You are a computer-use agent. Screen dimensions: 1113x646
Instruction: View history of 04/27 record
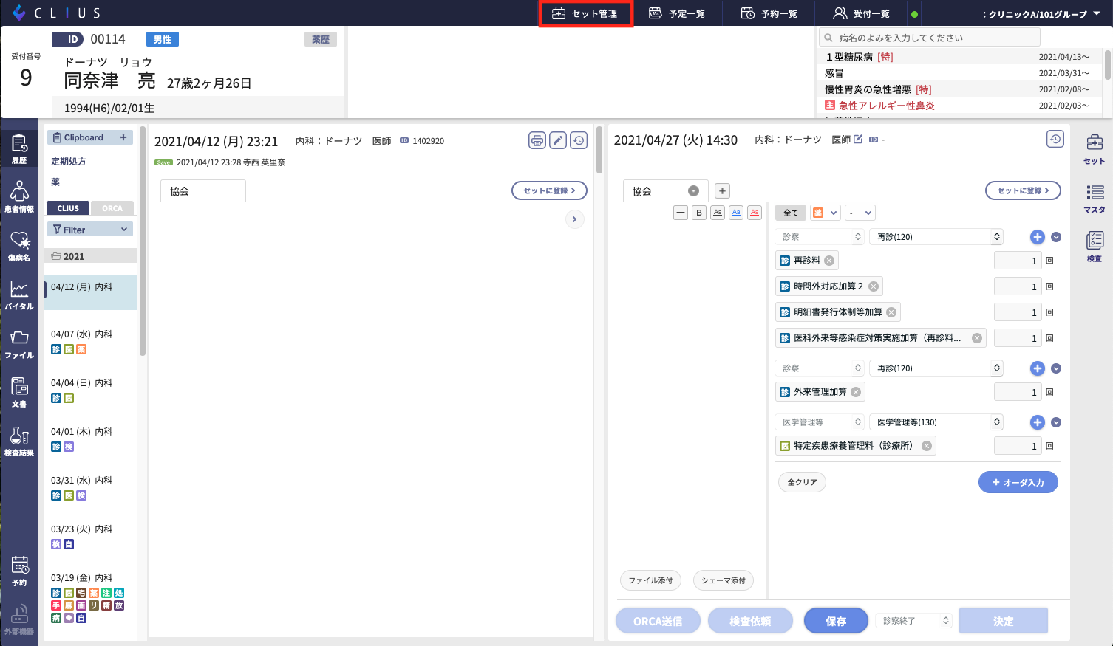(x=1055, y=139)
